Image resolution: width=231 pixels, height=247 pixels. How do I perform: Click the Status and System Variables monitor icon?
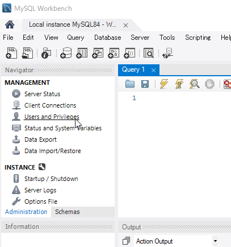click(16, 128)
